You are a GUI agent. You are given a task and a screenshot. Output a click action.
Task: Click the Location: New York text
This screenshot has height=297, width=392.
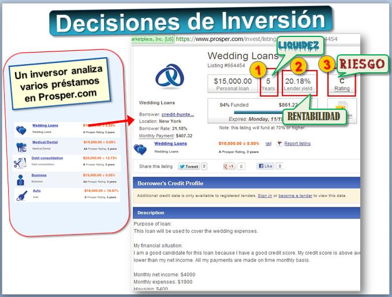[160, 121]
